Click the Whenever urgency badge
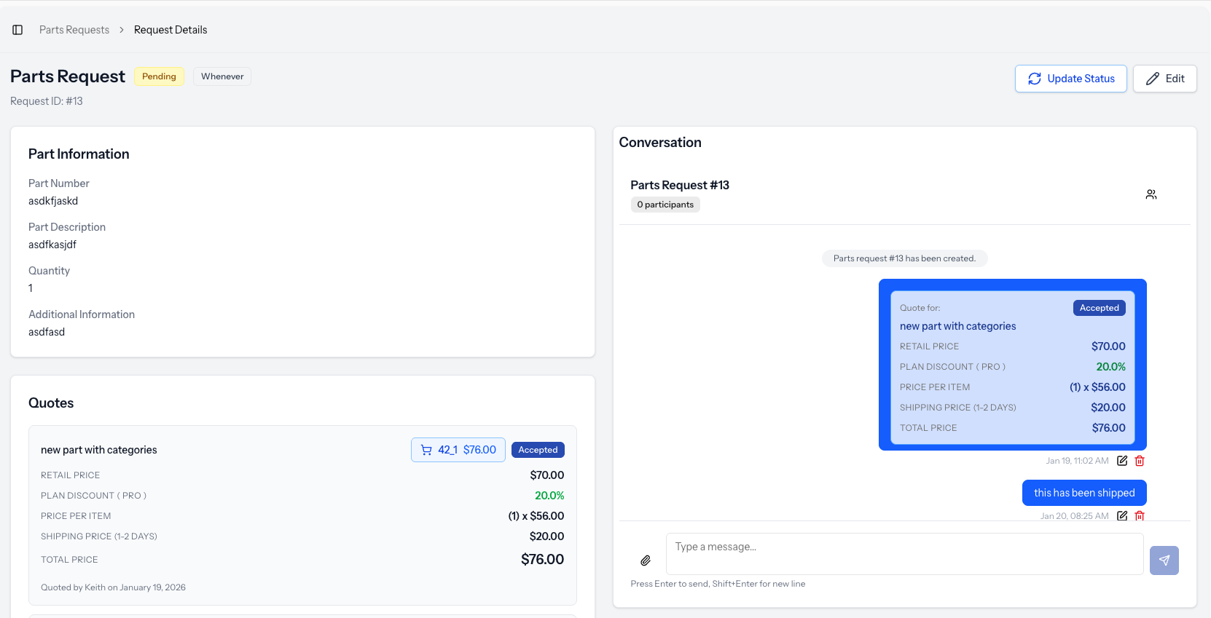Image resolution: width=1211 pixels, height=618 pixels. tap(222, 76)
